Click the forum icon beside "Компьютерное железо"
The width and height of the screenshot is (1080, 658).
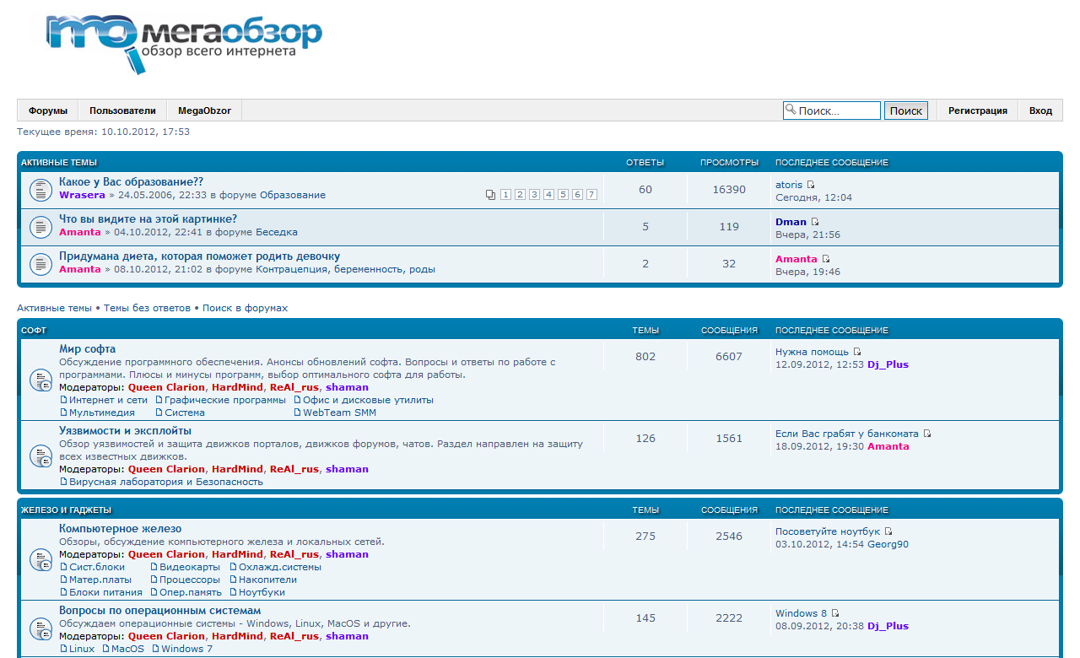41,559
